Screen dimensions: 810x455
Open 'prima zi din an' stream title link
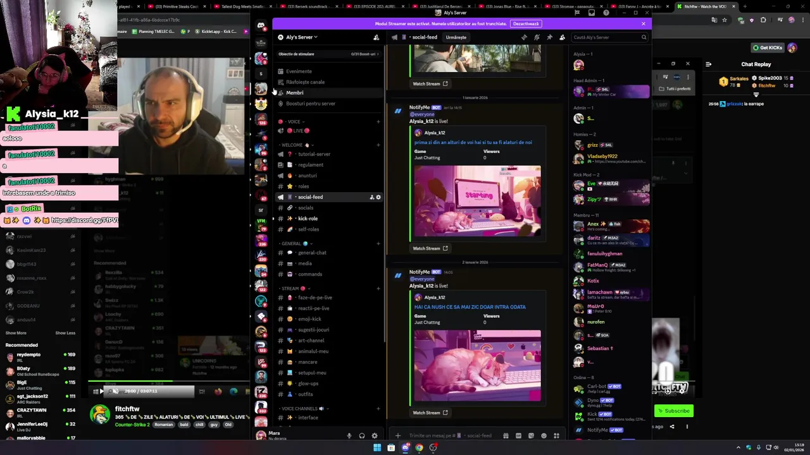[473, 142]
